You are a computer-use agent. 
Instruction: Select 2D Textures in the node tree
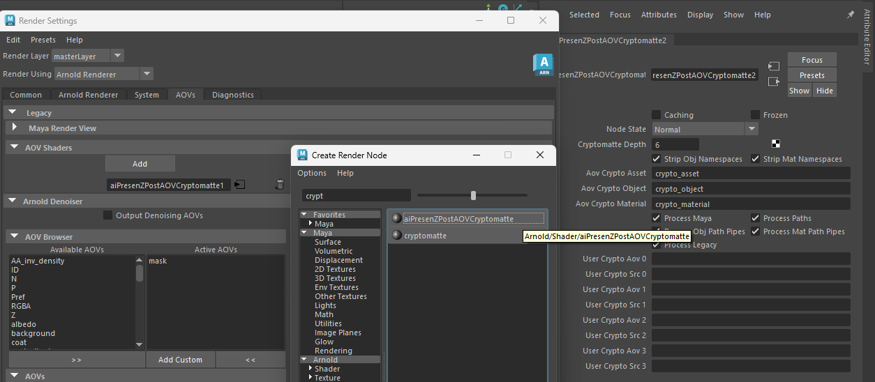(335, 269)
